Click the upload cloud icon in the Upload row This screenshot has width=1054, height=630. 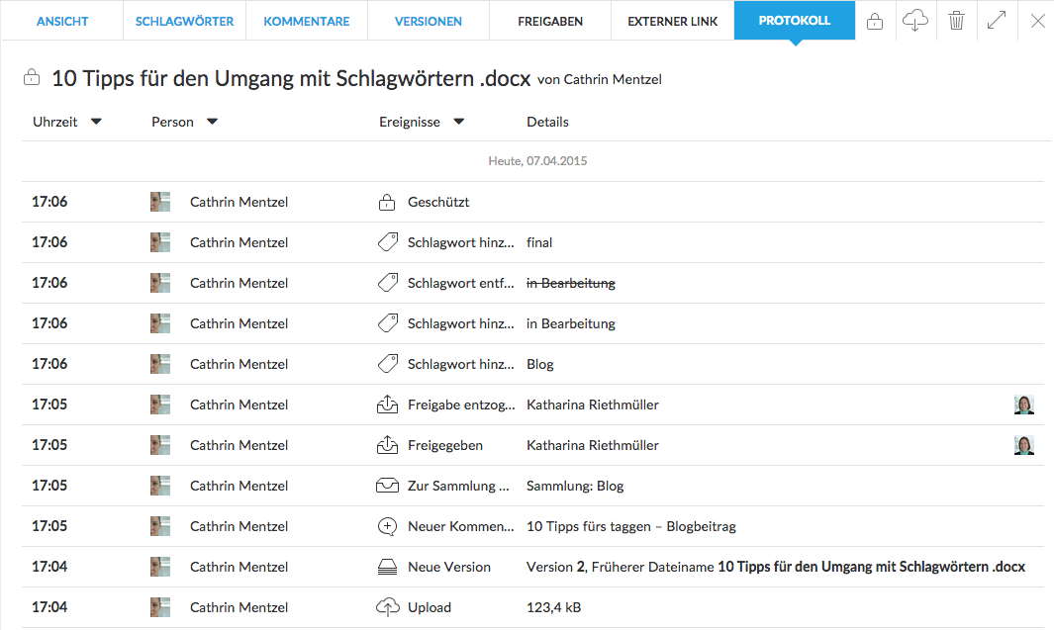[387, 607]
